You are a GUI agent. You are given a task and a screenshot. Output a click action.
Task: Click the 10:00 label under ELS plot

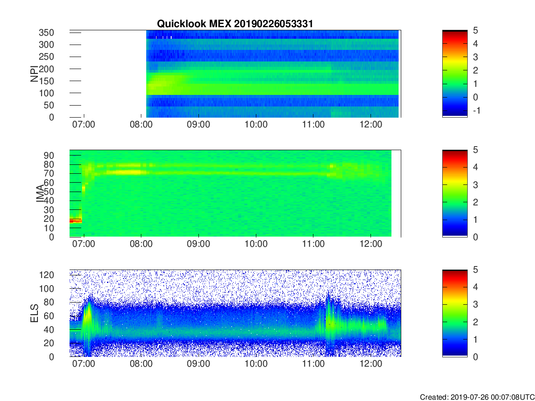point(256,364)
